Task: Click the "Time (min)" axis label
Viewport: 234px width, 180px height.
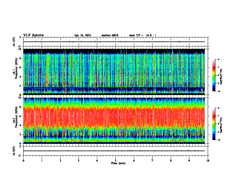Action: coord(118,163)
